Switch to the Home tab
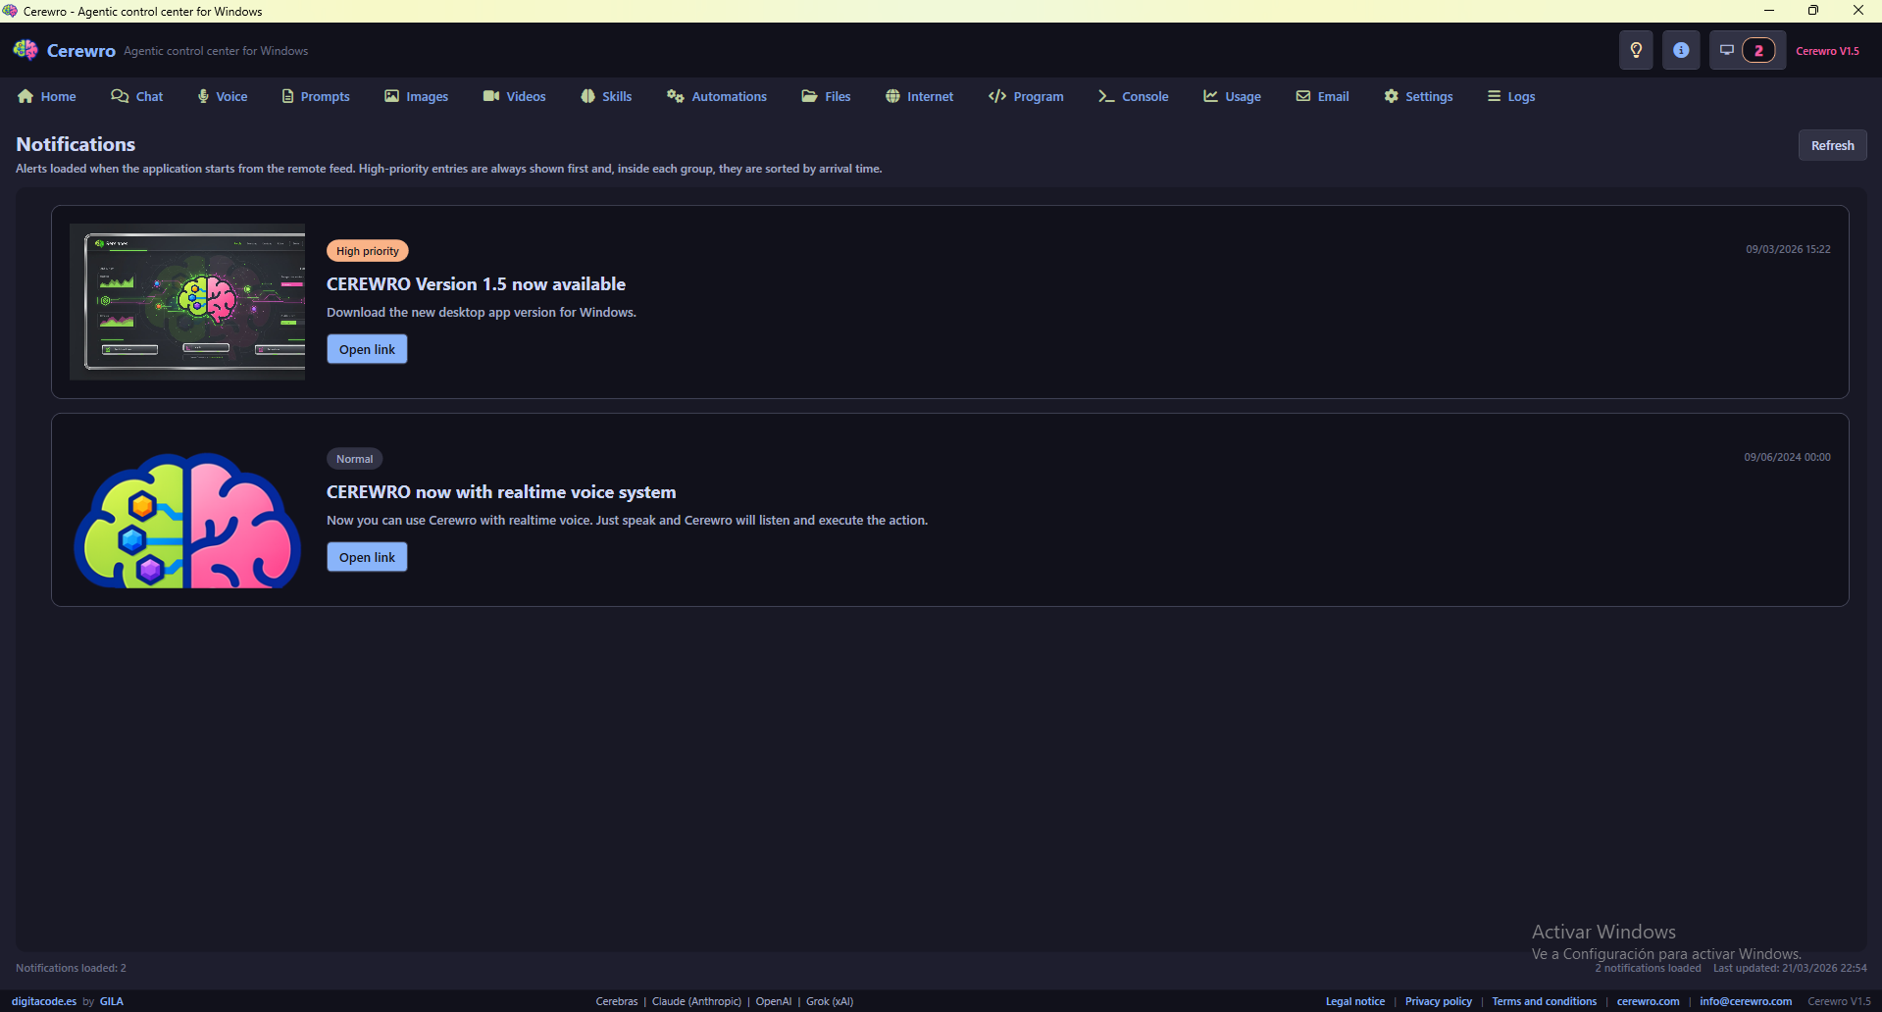 [46, 96]
